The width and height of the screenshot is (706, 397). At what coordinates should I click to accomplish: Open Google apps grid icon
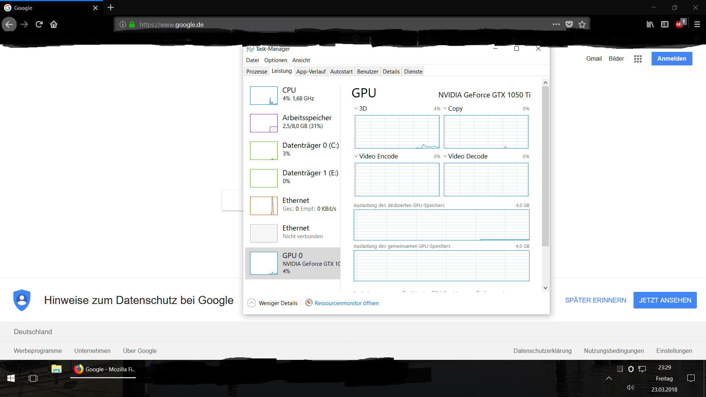click(x=638, y=59)
